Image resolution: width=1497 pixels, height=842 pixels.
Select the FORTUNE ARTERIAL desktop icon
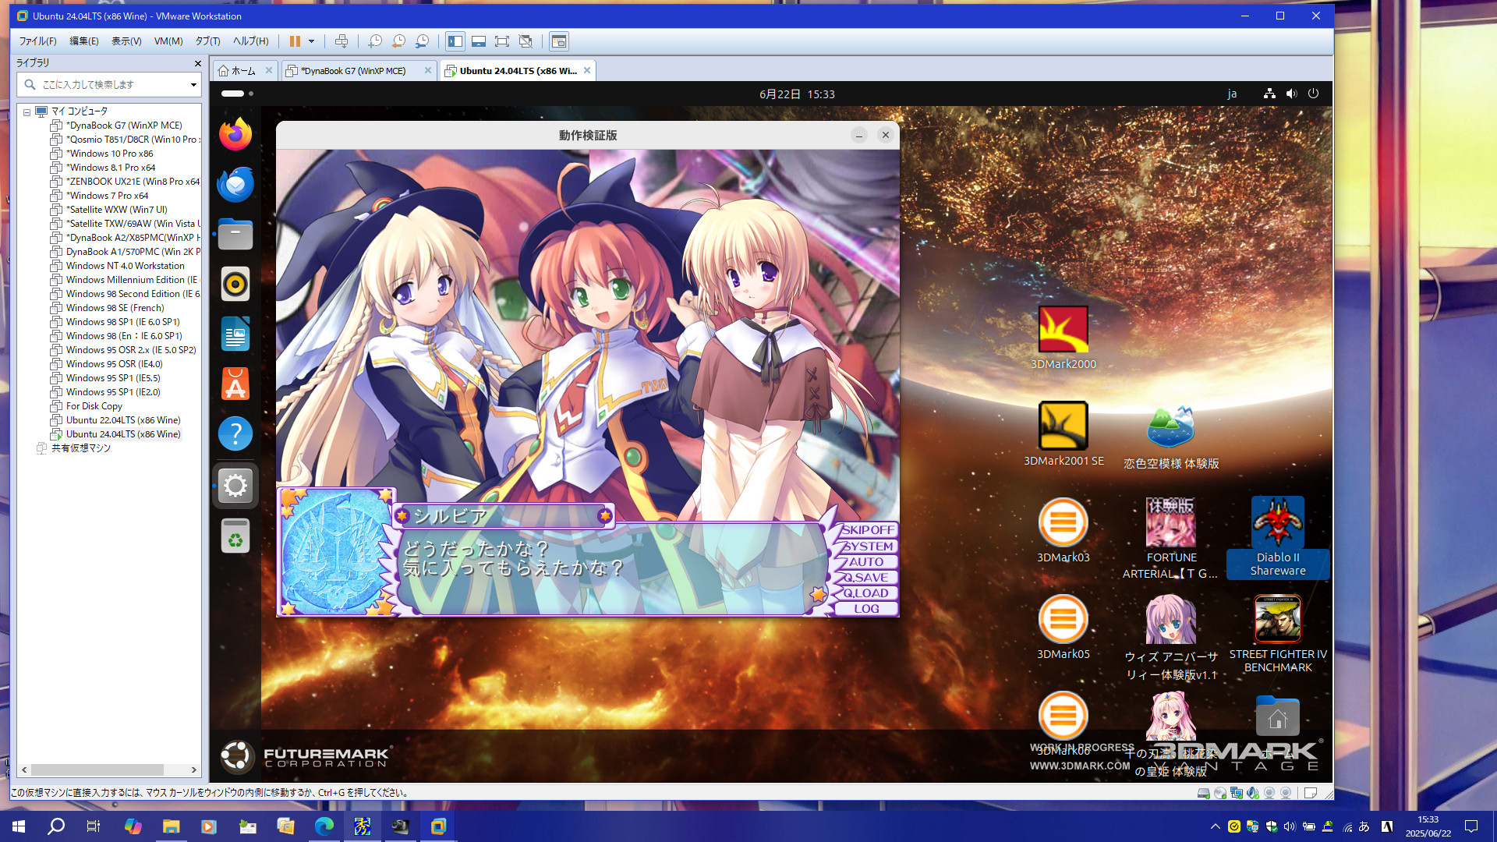[x=1170, y=539]
